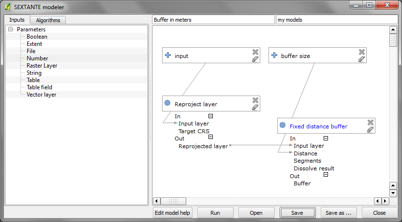The height and width of the screenshot is (222, 402).
Task: Click the model name field 'Buffer in meters'
Action: click(x=213, y=20)
